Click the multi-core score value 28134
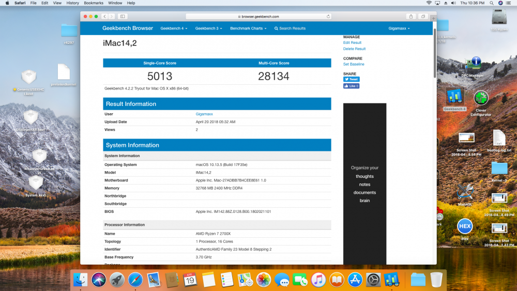The image size is (517, 291). (273, 76)
